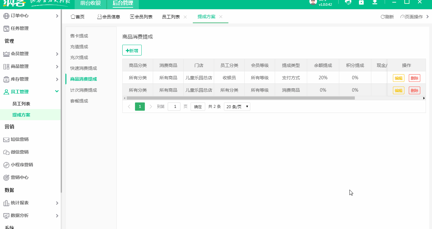Click the screenshot camera icon in title bar
432x229 pixels.
tap(361, 2)
